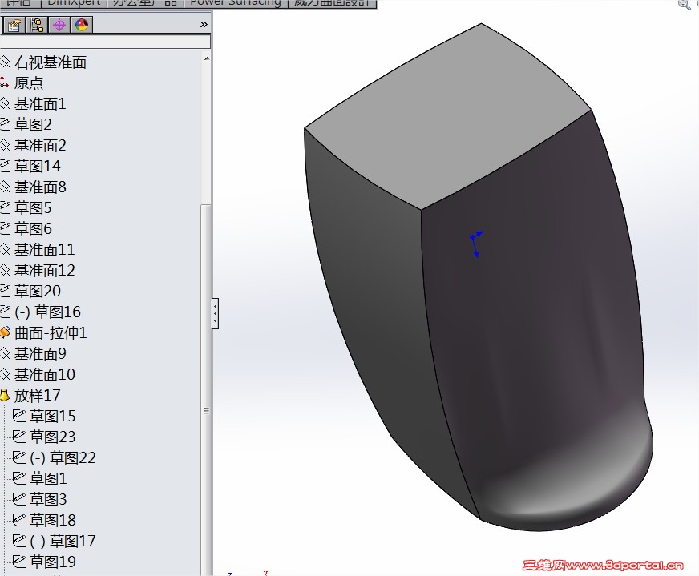Click the feature tree vertical scrollbar thumb
The image size is (699, 576).
206,390
